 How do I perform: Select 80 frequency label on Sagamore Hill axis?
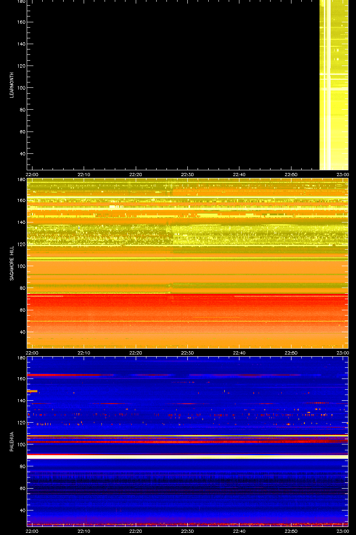point(22,288)
